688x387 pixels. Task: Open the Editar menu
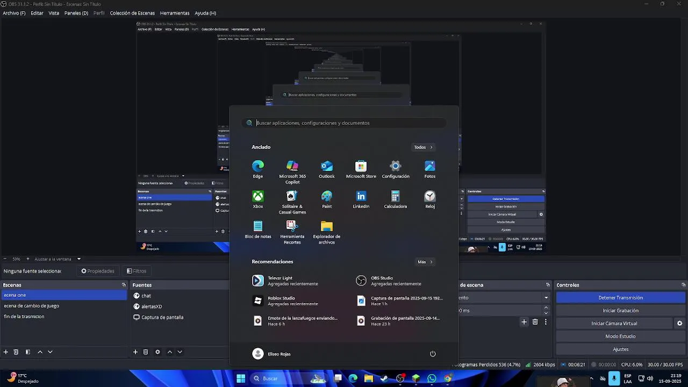pos(37,13)
